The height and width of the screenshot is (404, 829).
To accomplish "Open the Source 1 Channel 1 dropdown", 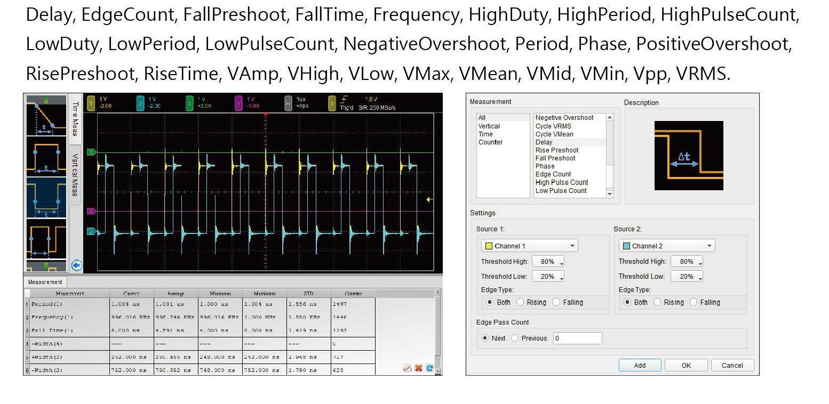I will click(x=529, y=246).
